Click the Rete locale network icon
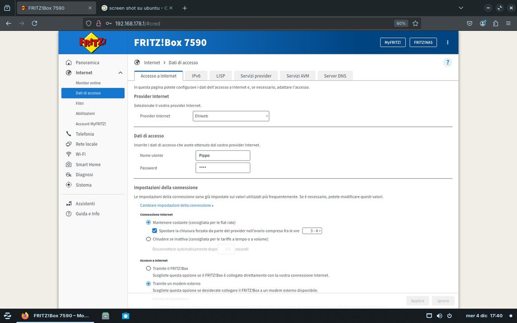The width and height of the screenshot is (517, 323). 69,144
